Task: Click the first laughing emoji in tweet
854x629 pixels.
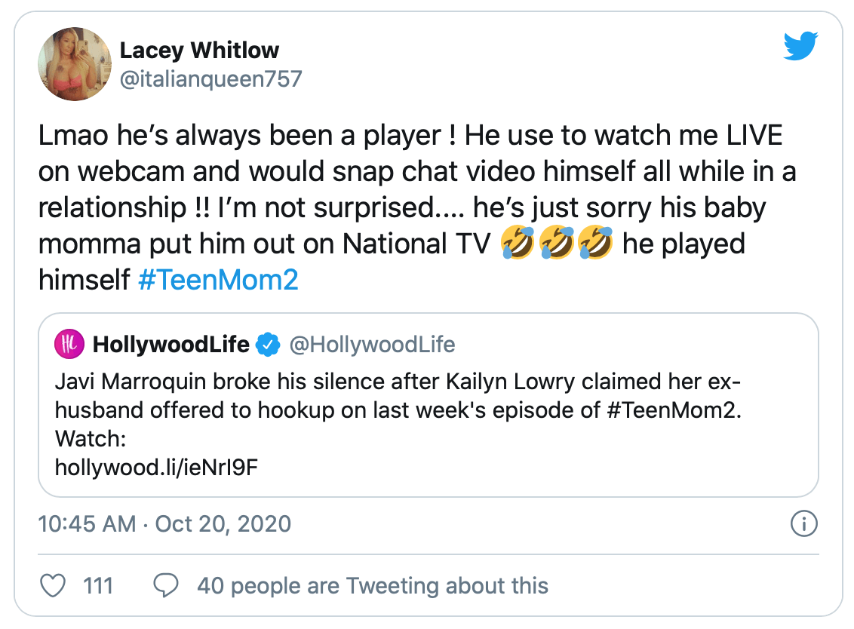Action: click(518, 242)
